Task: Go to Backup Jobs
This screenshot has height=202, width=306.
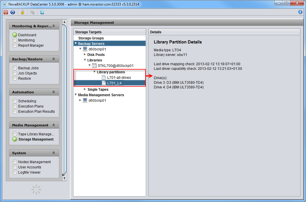Action: coord(28,68)
